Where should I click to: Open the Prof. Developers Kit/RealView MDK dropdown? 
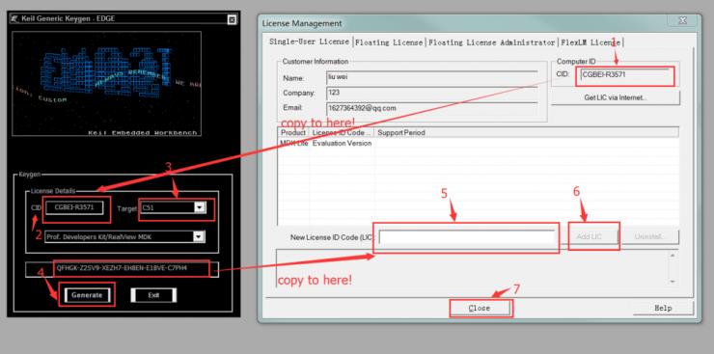pyautogui.click(x=199, y=236)
